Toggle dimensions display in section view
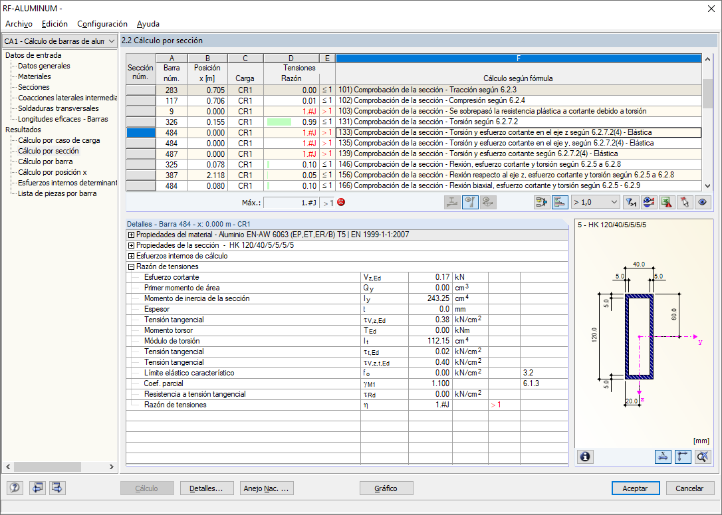This screenshot has height=515, width=722. [663, 457]
